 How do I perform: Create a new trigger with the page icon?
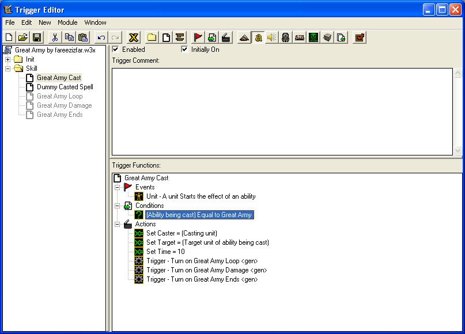pos(166,37)
